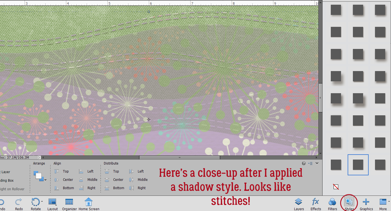Select the first shadow style thumbnail

[336, 10]
